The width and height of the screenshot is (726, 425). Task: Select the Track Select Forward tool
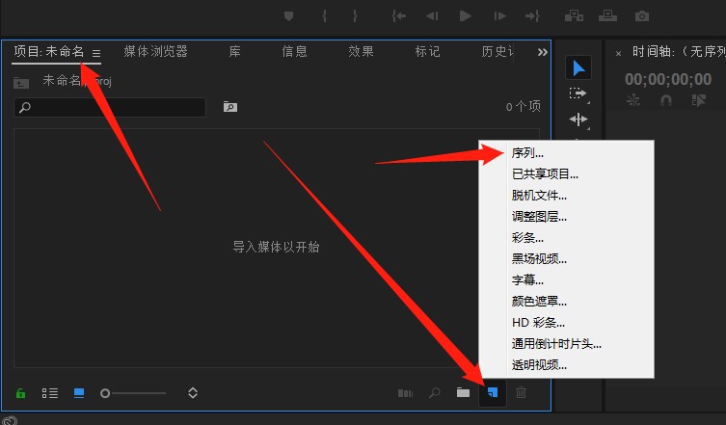[x=578, y=94]
